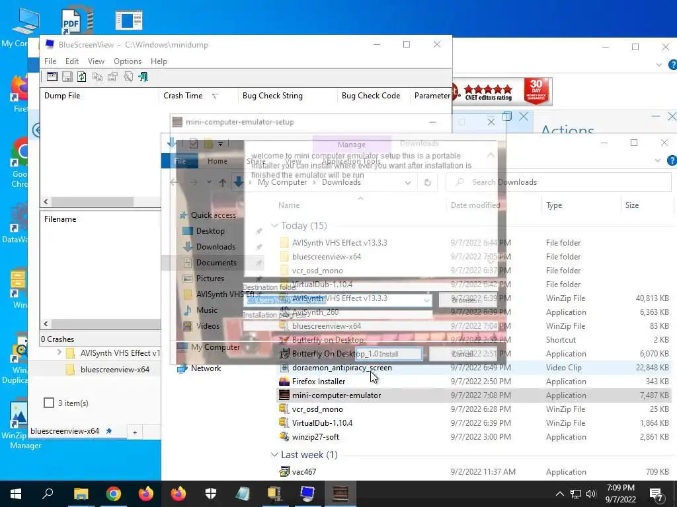Select Pictures in Explorer sidebar

[x=210, y=279]
